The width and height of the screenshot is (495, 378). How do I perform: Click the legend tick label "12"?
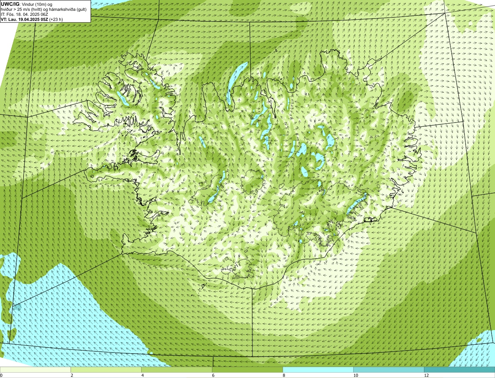(426, 375)
